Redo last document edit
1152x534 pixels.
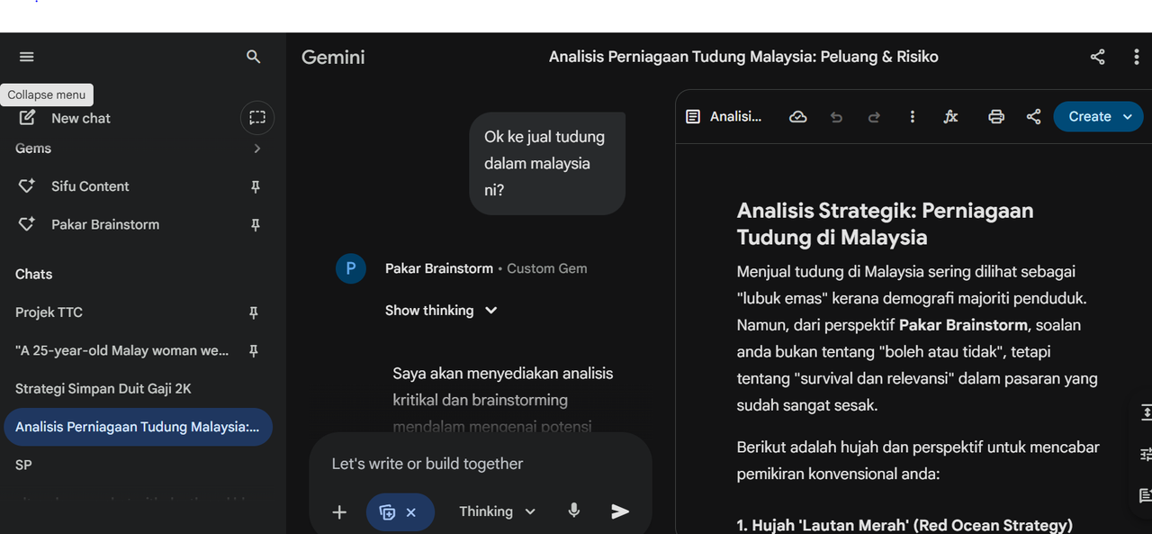tap(874, 117)
